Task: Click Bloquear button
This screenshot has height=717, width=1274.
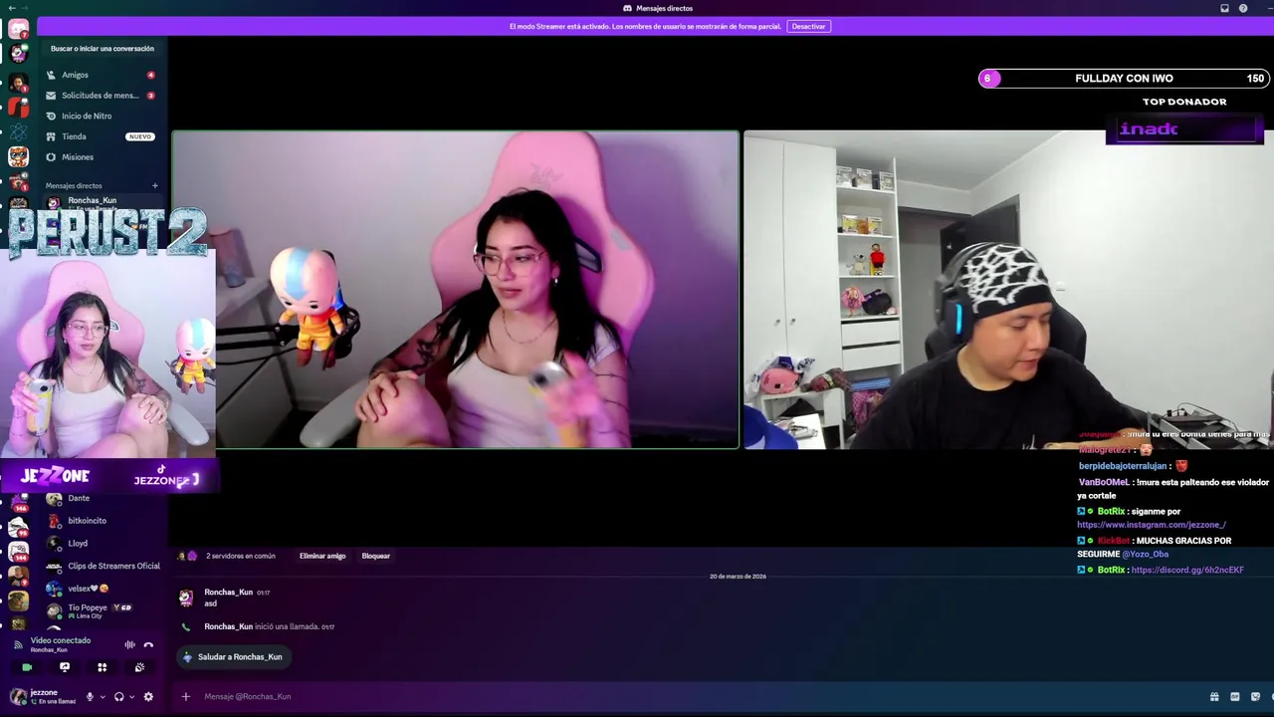Action: coord(376,556)
